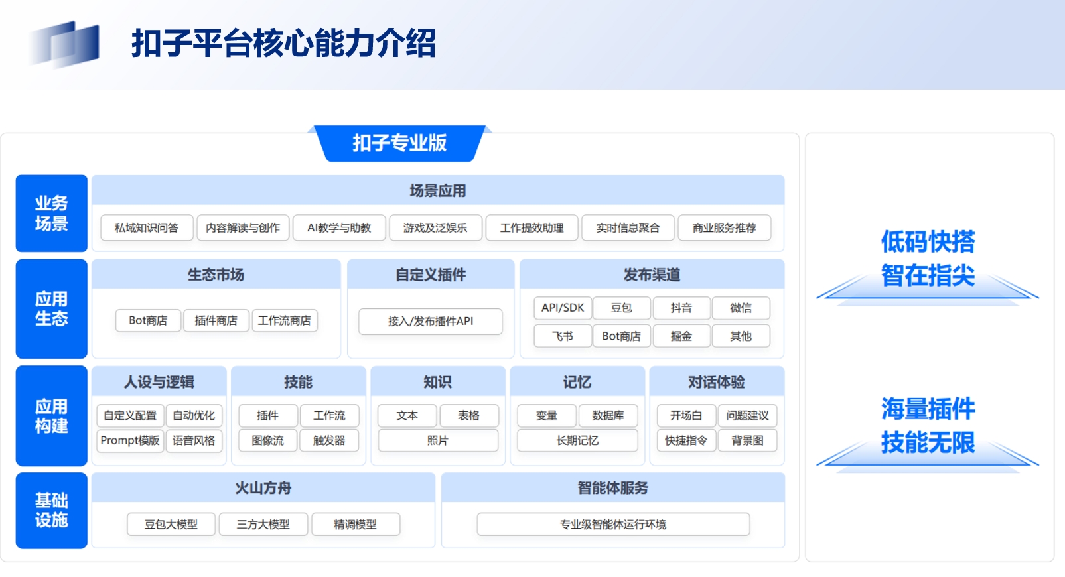
Task: Click the 背景图 box
Action: 748,440
